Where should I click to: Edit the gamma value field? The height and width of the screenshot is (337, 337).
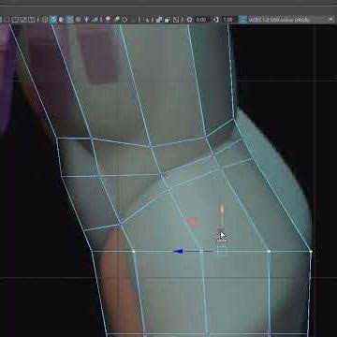(x=228, y=20)
